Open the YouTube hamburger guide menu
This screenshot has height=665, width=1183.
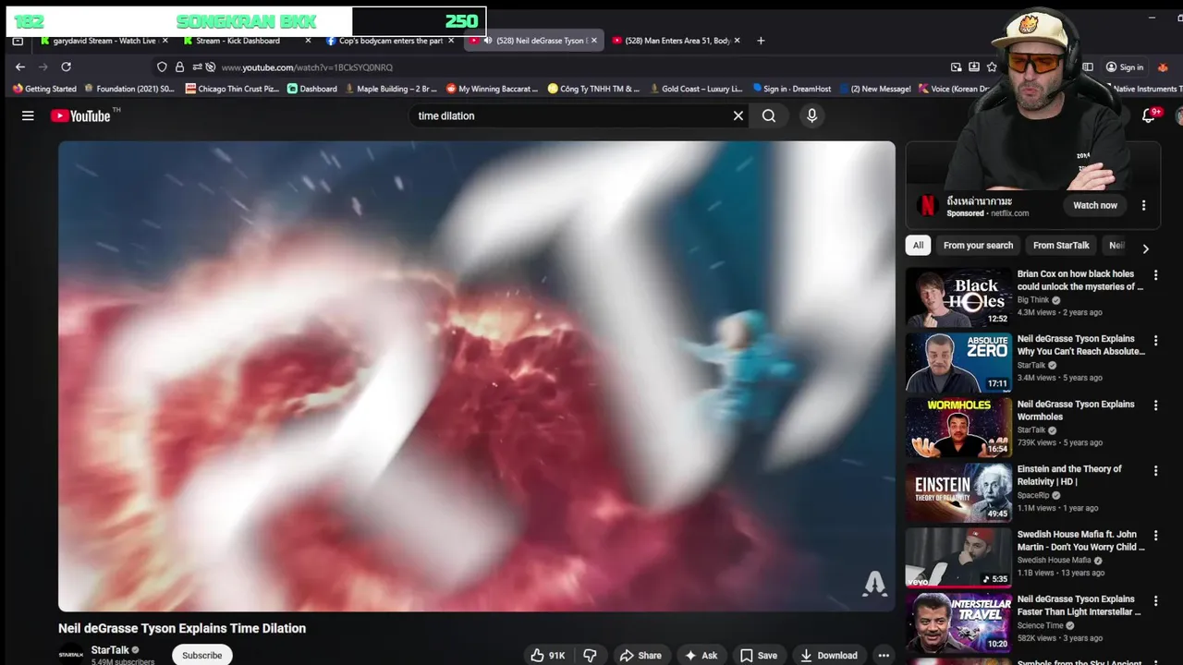point(28,115)
